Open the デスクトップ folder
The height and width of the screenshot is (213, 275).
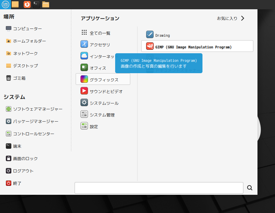point(22,66)
